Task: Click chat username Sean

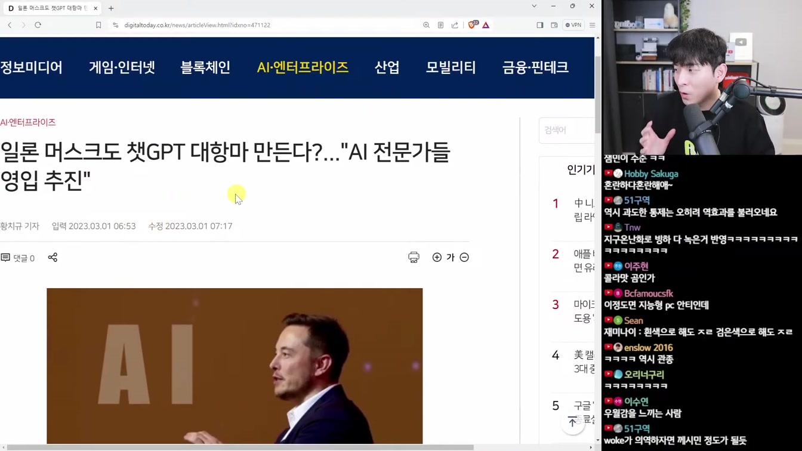Action: 634,320
